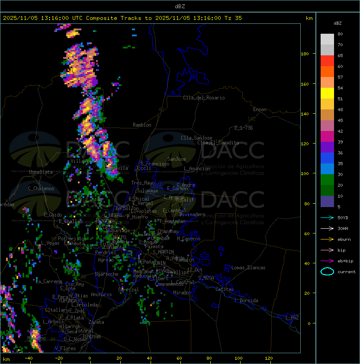This screenshot has width=360, height=364.
Task: Click the cyan 'current' ellipse legend symbol
Action: coord(327,271)
